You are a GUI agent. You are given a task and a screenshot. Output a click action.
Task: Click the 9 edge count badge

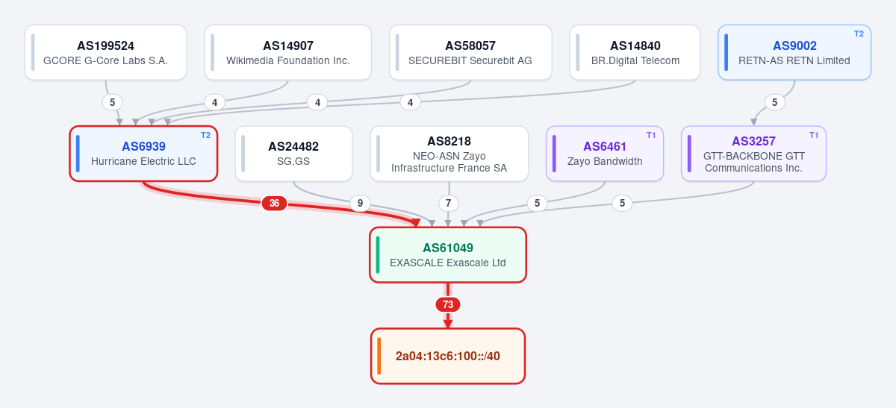(x=360, y=203)
